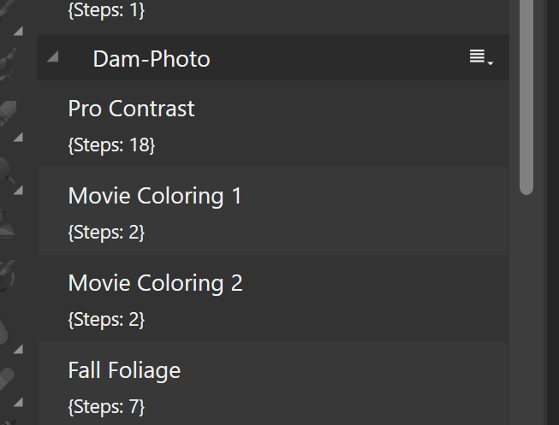Select the Undo Brush tool
Viewport: 559px width, 425px height.
[x=7, y=274]
